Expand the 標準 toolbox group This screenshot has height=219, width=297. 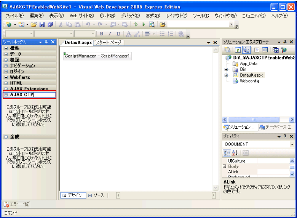coord(6,48)
